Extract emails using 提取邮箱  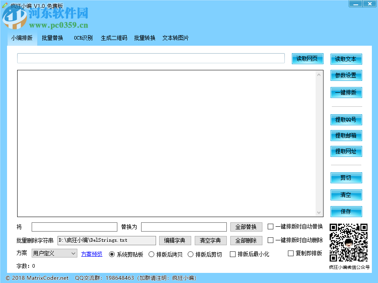346,135
